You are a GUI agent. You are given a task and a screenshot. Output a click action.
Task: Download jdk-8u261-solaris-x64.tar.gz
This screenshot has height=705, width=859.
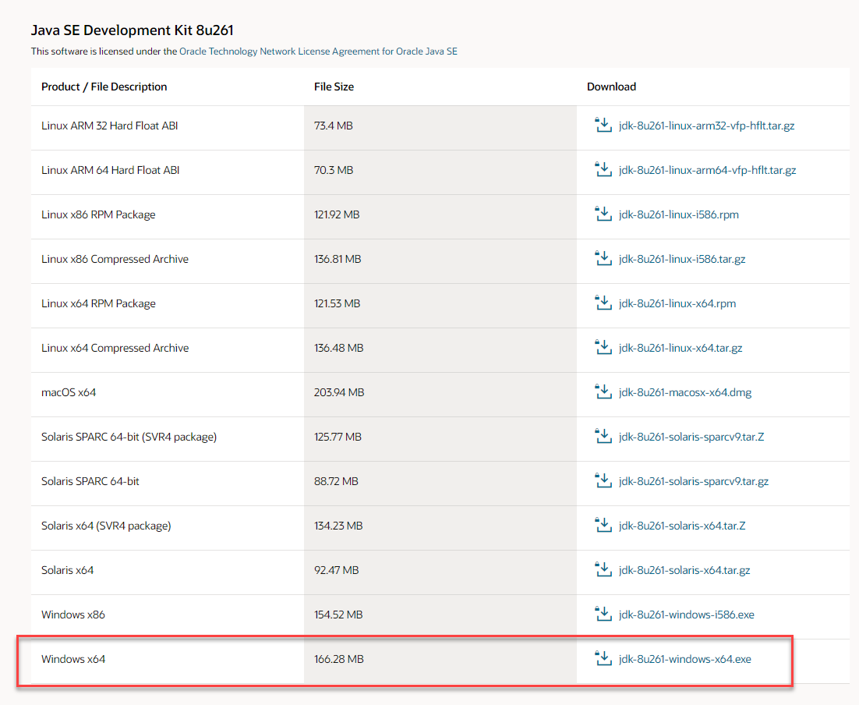pyautogui.click(x=684, y=569)
